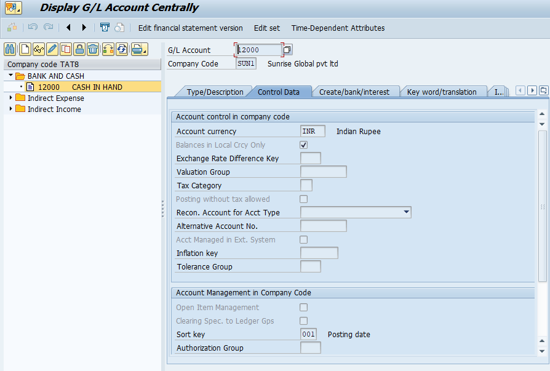Toggle Posting without tax allowed checkbox

304,199
